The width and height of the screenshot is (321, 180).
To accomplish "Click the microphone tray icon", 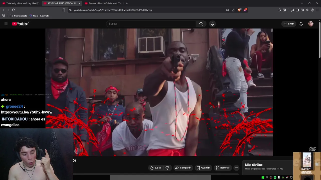I will point(279,177).
